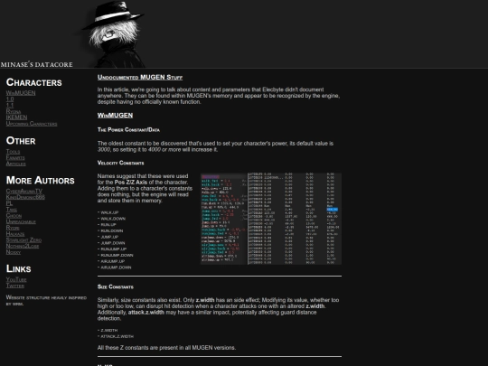Image resolution: width=488 pixels, height=366 pixels.
Task: Click the airjump.up list entry
Action: [x=111, y=261]
